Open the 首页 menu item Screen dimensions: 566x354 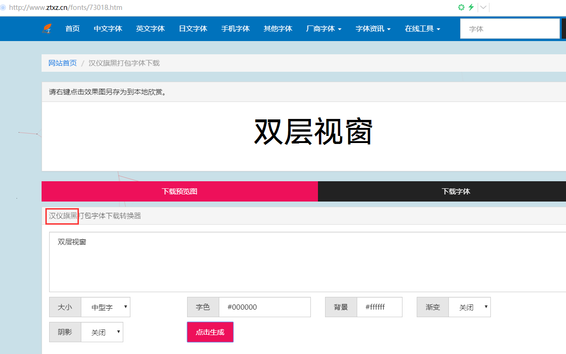tap(72, 28)
